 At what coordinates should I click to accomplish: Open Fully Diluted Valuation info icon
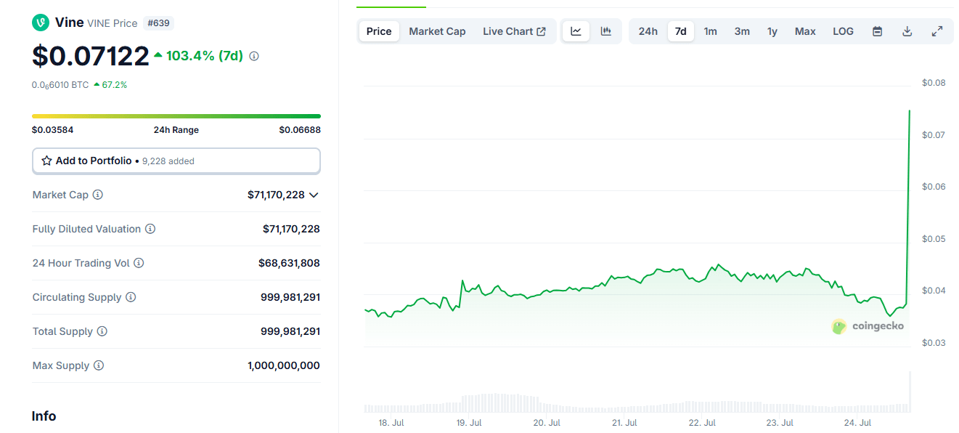150,229
